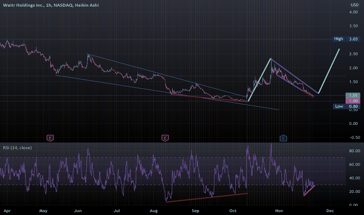Viewport: 364px width, 215px height.
Task: Click the Nov label on time axis
Action: (279, 211)
